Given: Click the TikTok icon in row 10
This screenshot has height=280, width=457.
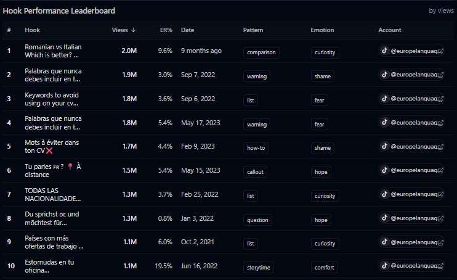Looking at the screenshot, I should [384, 266].
